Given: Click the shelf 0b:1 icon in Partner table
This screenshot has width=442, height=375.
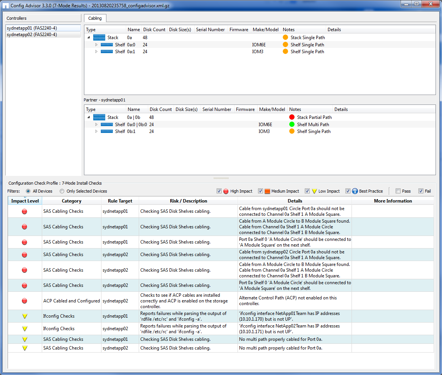Looking at the screenshot, I should pyautogui.click(x=107, y=131).
